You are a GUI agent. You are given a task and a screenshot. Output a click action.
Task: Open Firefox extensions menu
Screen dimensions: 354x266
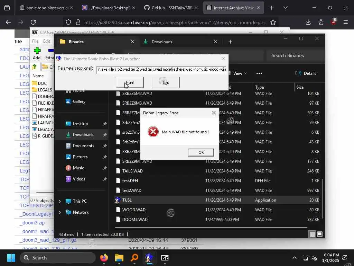321,22
